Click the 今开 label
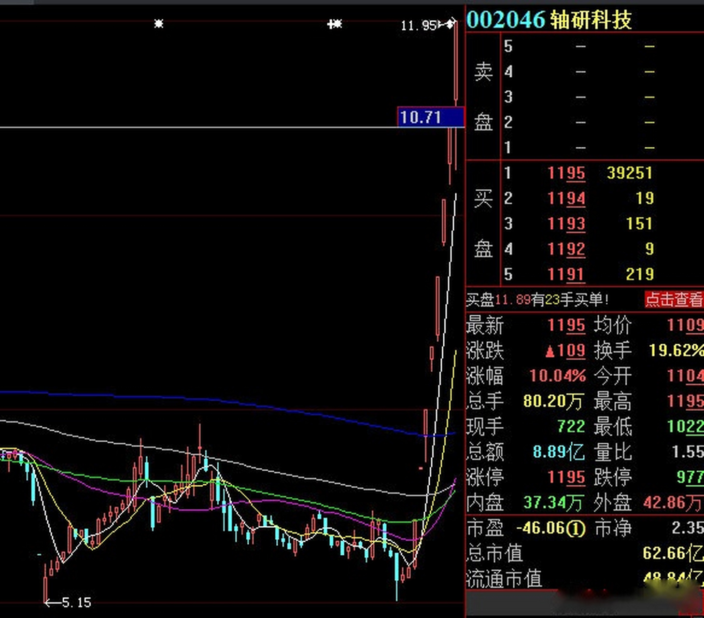Image resolution: width=704 pixels, height=618 pixels. [x=612, y=376]
